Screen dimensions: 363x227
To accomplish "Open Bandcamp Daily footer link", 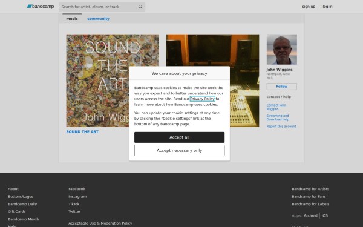I will 22,204.
